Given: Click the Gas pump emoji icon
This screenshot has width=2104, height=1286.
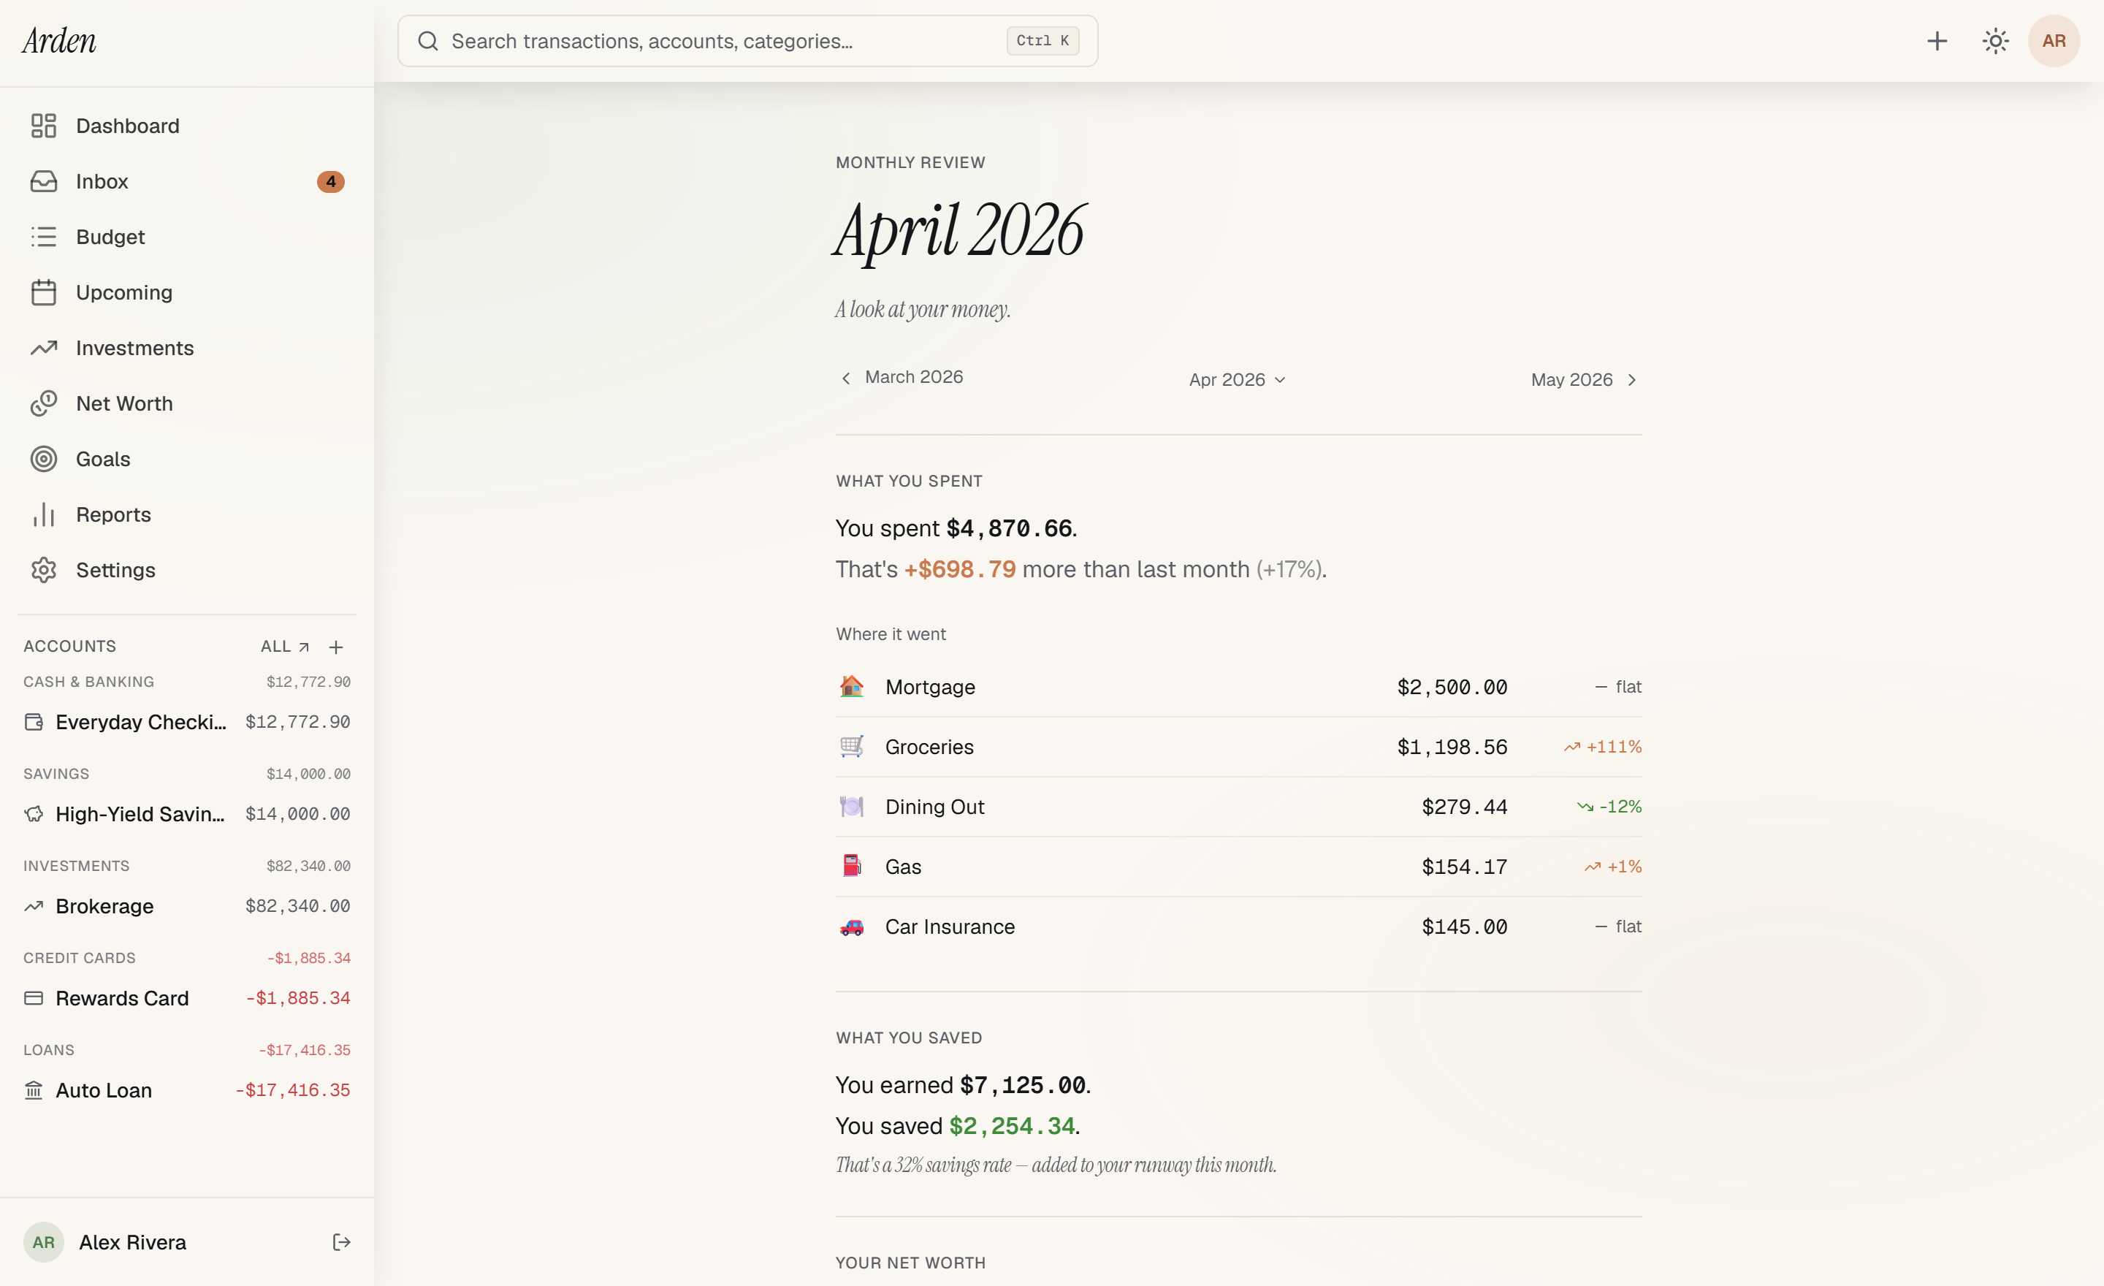Looking at the screenshot, I should [851, 866].
